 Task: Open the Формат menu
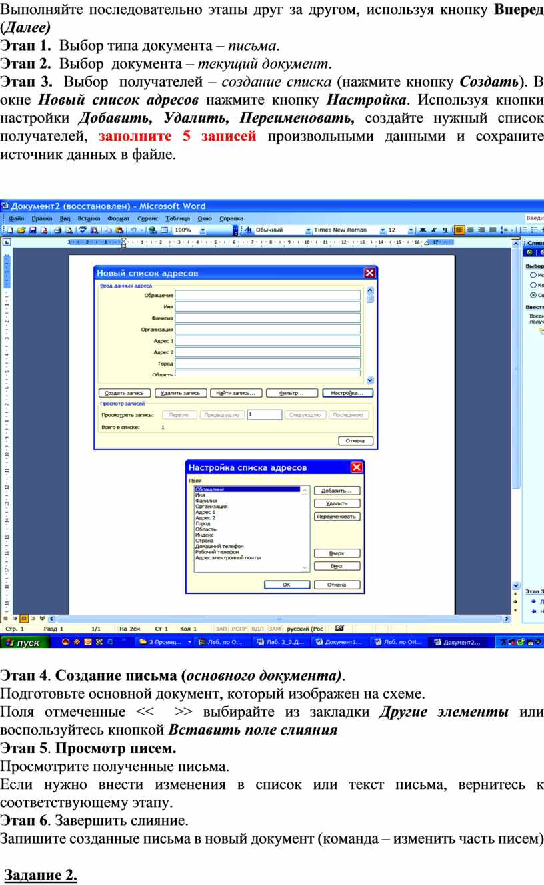click(119, 218)
